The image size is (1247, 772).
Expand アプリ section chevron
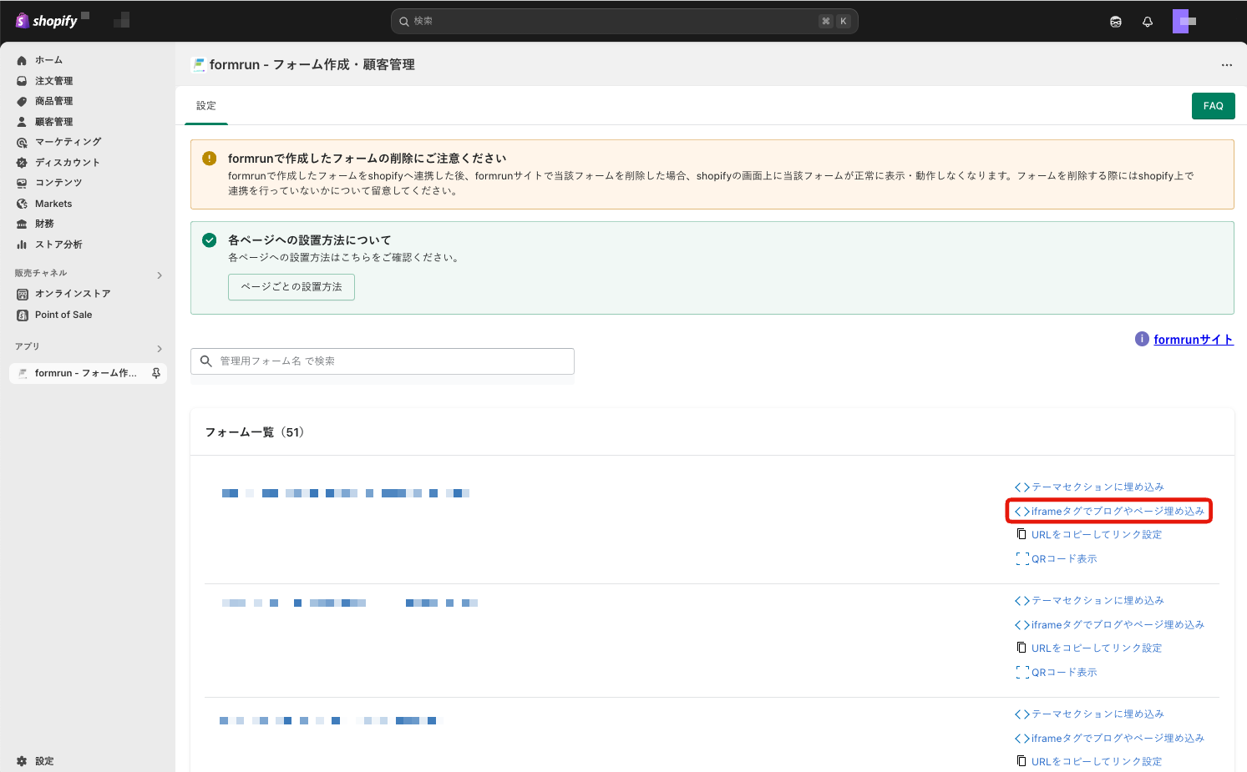click(159, 348)
